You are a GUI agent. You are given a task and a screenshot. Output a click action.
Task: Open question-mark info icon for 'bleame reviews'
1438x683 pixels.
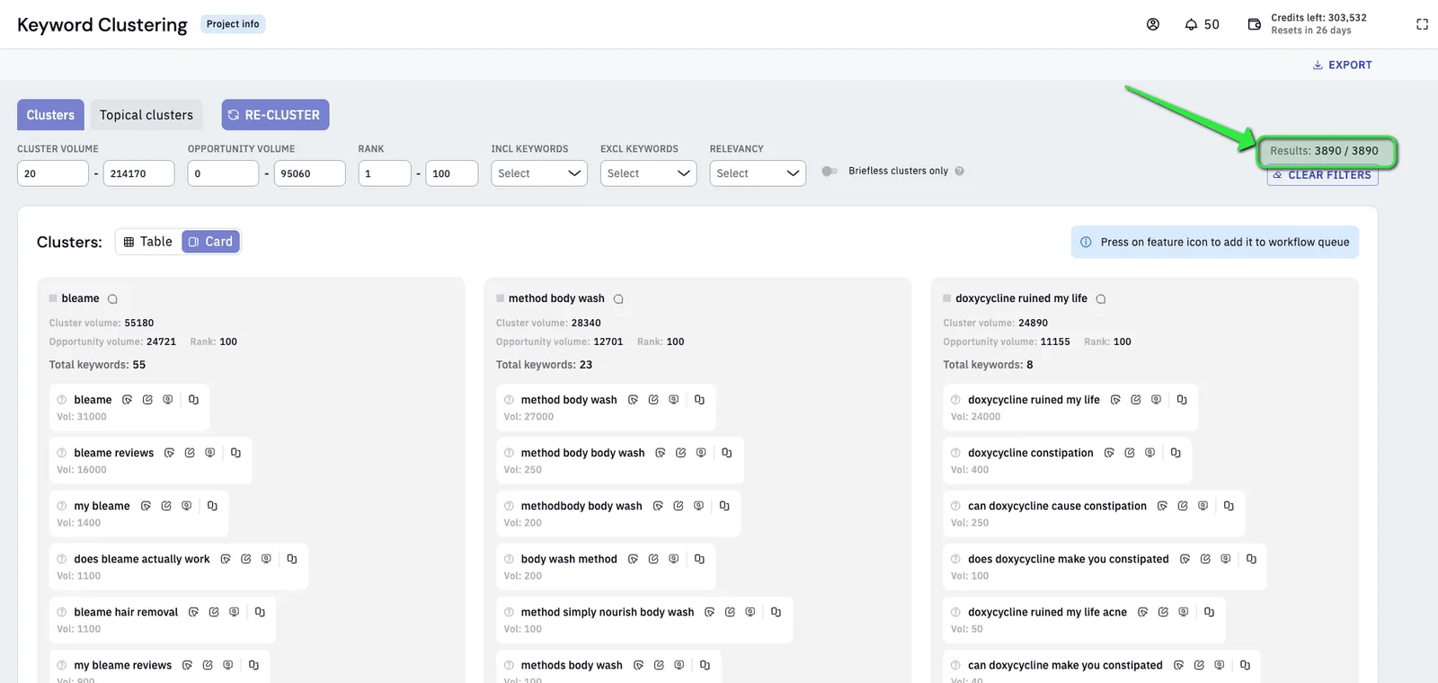62,453
